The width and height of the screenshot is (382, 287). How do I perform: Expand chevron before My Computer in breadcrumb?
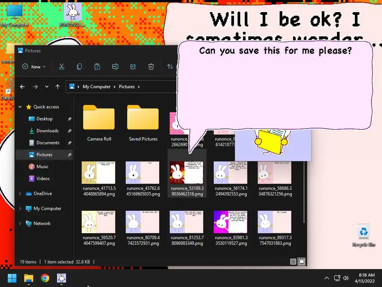[78, 87]
